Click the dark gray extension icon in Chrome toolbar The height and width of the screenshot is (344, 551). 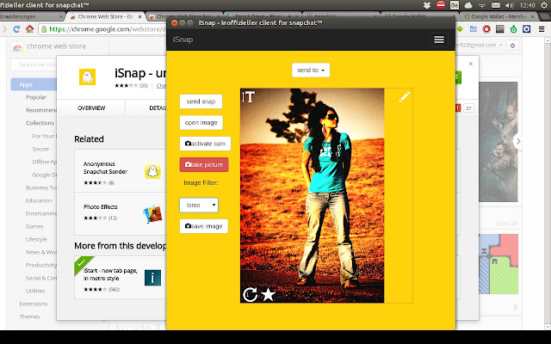[x=500, y=29]
